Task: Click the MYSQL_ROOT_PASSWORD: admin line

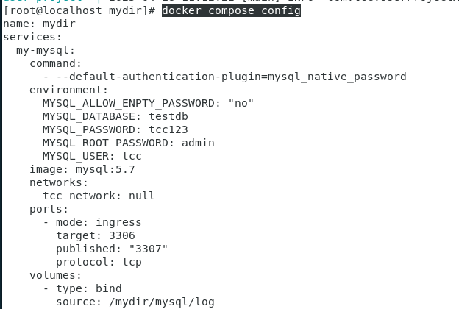Action: (x=129, y=143)
